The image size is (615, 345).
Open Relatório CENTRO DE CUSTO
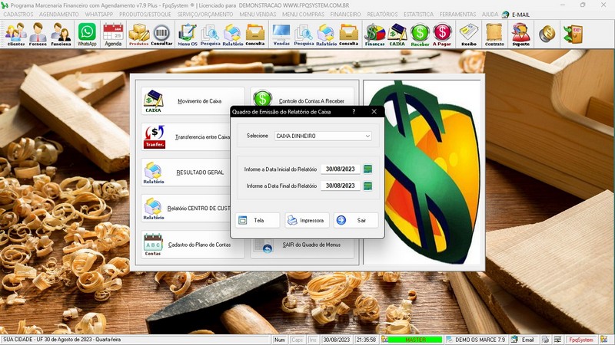186,208
